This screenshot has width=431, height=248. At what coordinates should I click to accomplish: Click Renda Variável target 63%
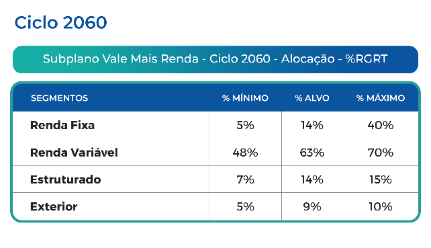(x=312, y=153)
